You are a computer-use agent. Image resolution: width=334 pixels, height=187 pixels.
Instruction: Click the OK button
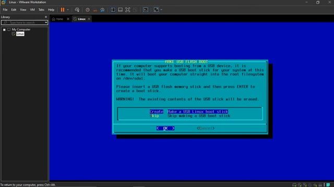click(x=165, y=128)
